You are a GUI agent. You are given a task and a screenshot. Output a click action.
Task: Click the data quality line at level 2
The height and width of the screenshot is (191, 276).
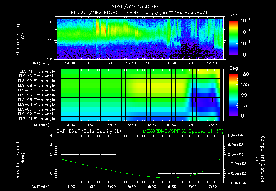tap(88, 154)
